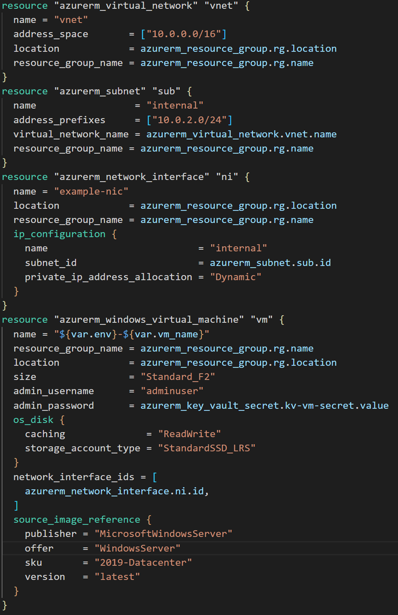This screenshot has width=398, height=615.
Task: Click the "azurerm_windows_virtual_machine" resource type
Action: point(149,320)
